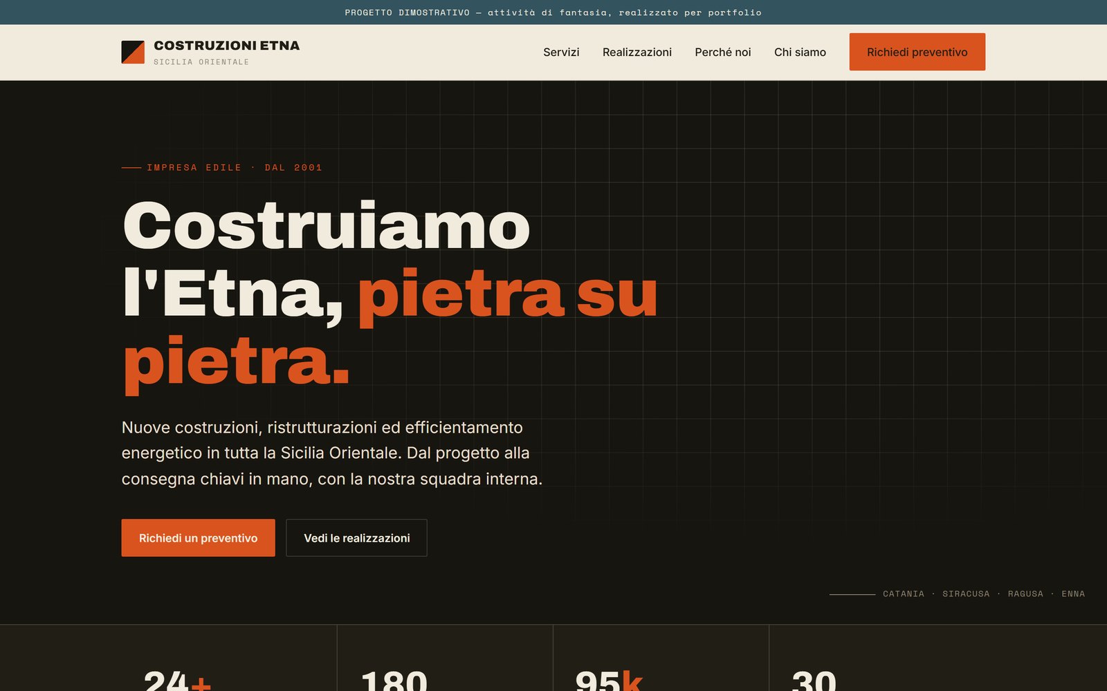Open the Chi siamo page link
Image resolution: width=1107 pixels, height=691 pixels.
click(x=800, y=52)
